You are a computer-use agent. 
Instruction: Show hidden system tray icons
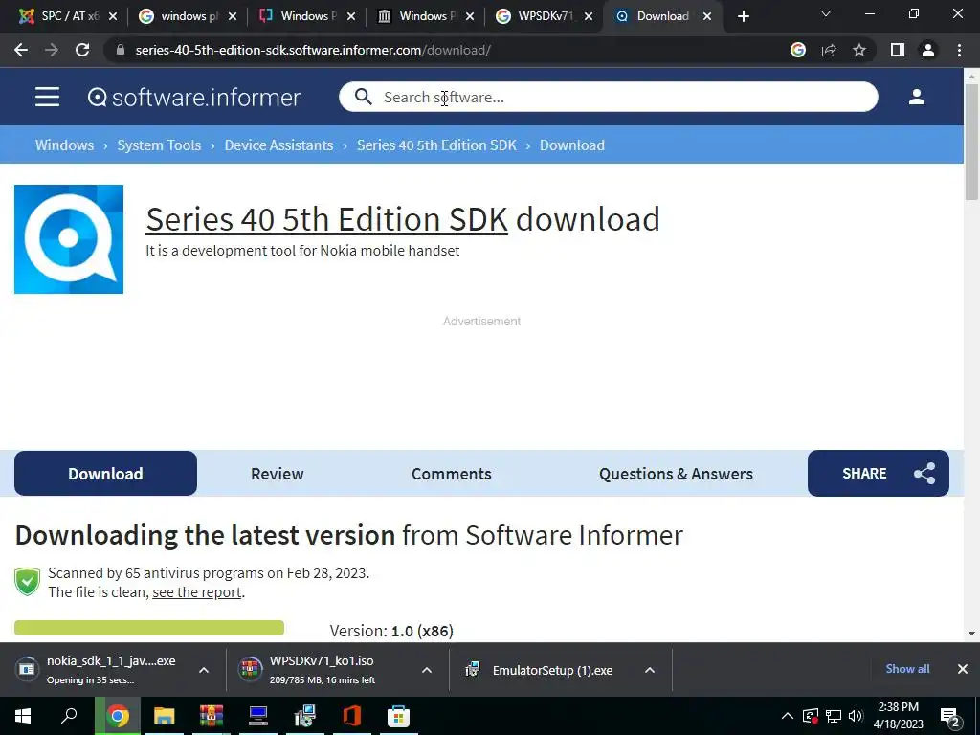pyautogui.click(x=788, y=716)
